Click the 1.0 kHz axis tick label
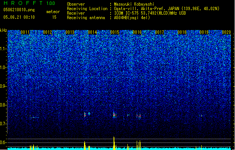 tap(3, 67)
